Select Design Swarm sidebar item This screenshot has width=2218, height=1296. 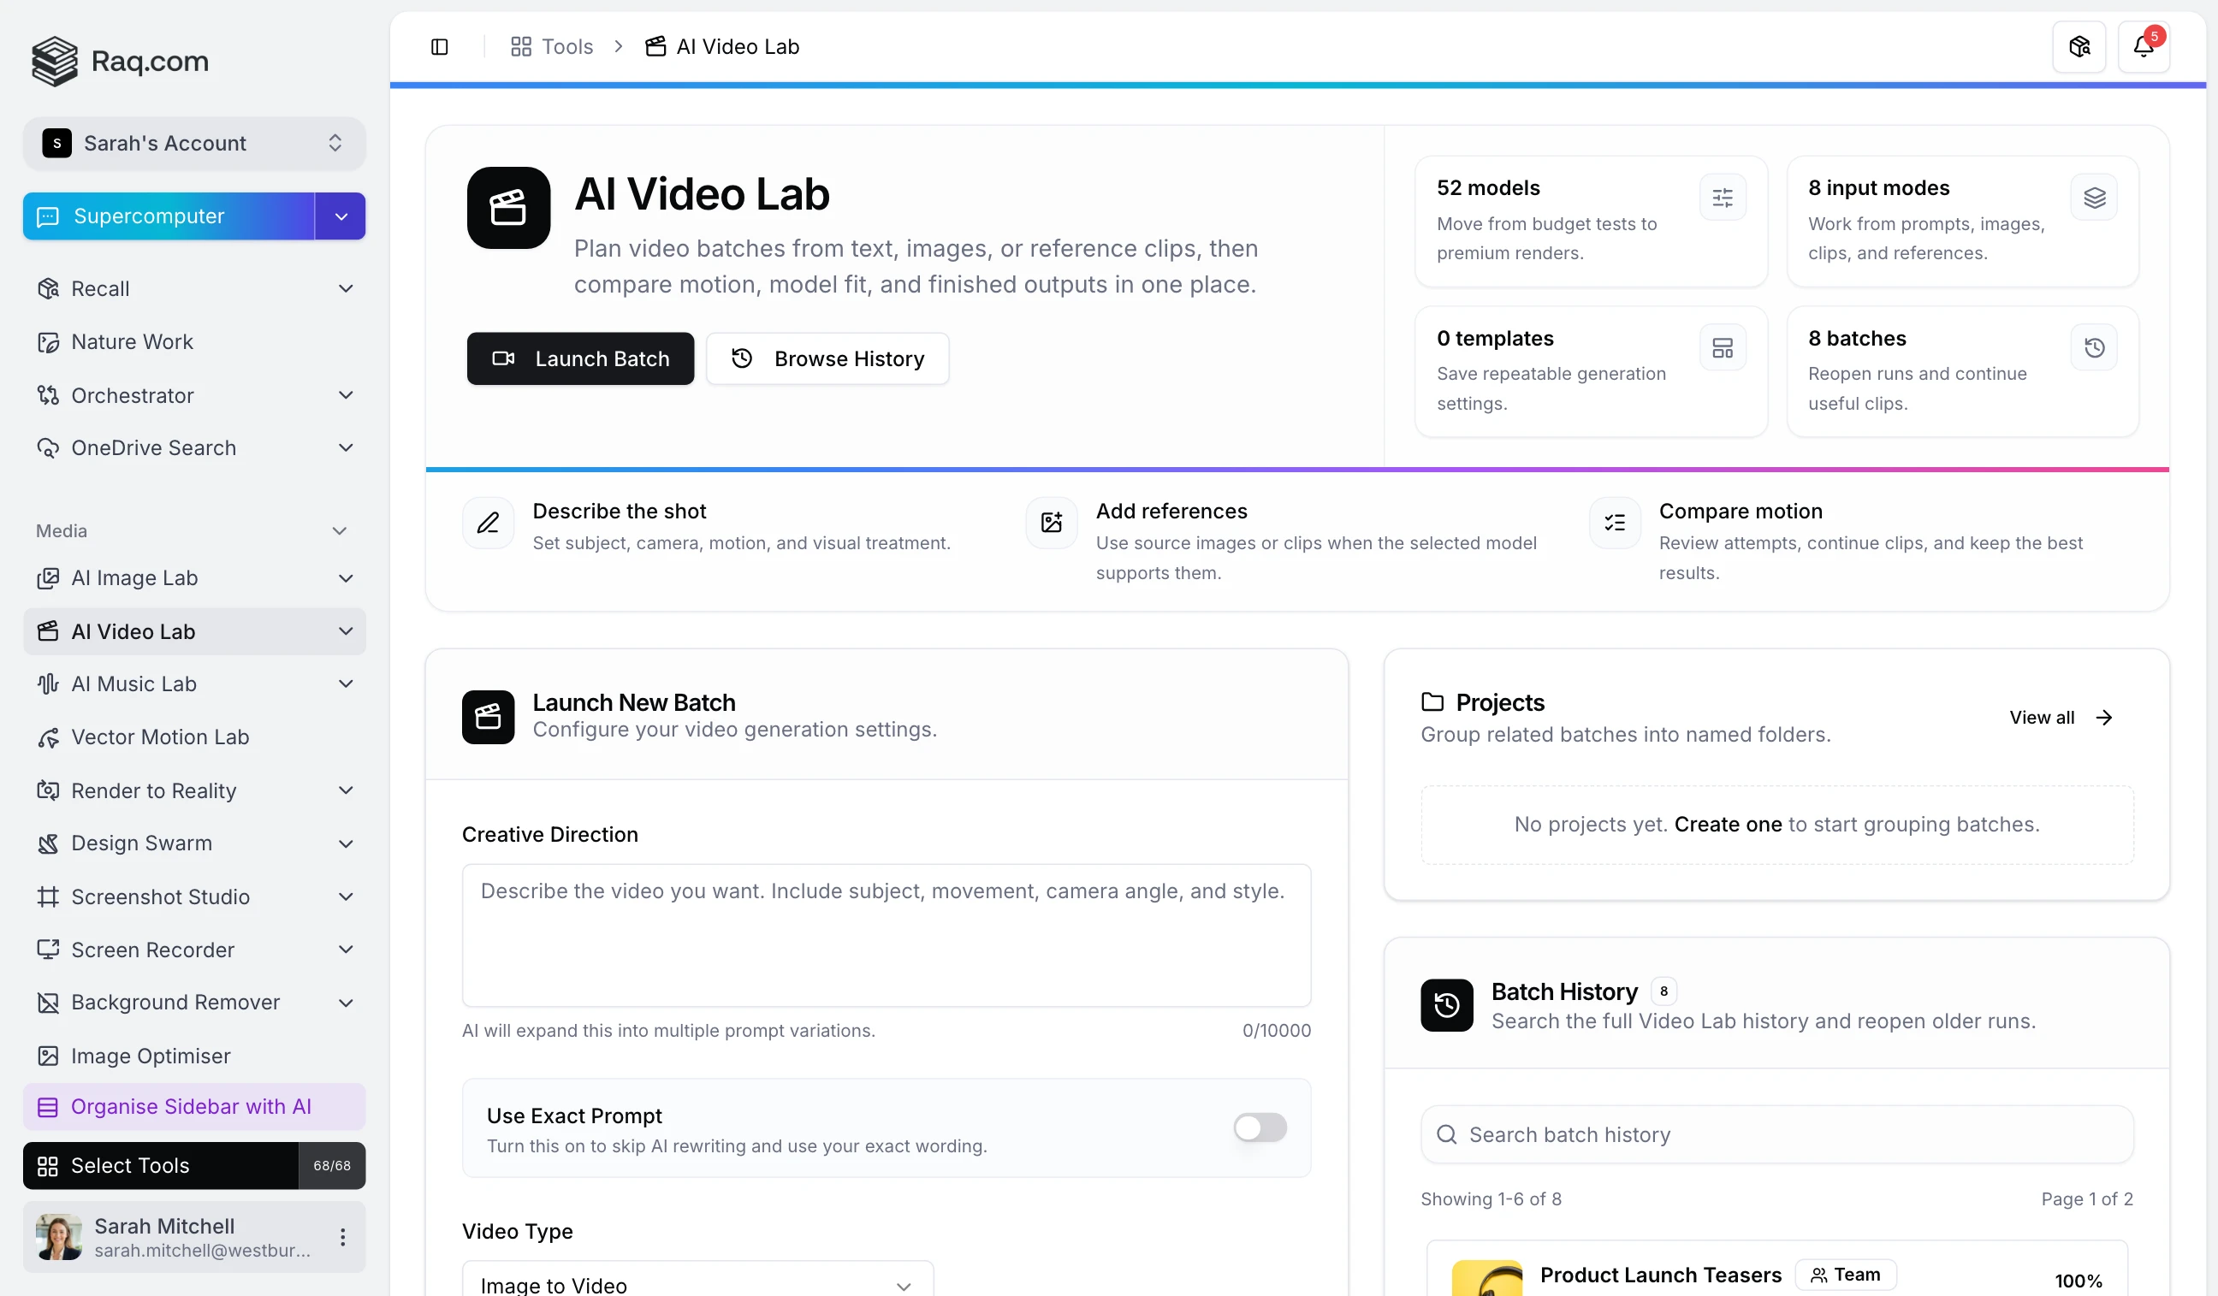click(x=193, y=843)
